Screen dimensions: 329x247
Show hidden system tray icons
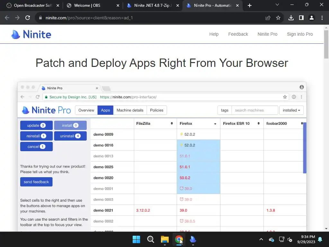point(261,239)
